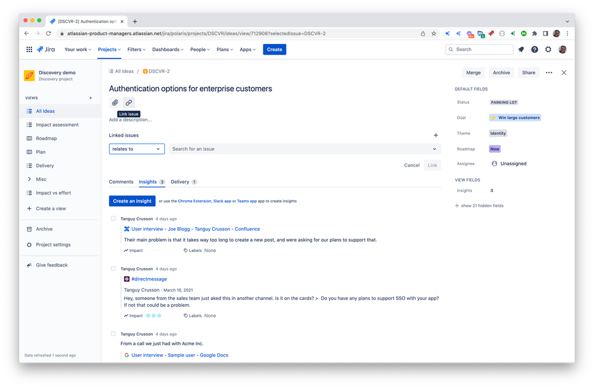Viewport: 594px width, 388px height.
Task: Check the Acme Inc. call insight checkbox
Action: pos(113,333)
